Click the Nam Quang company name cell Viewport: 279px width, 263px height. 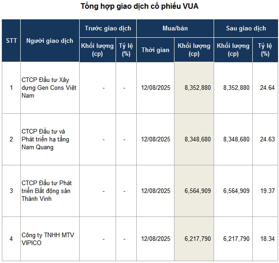pos(50,139)
